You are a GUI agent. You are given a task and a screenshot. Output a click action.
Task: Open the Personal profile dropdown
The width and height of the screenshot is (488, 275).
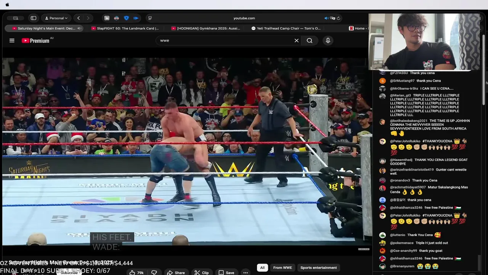pyautogui.click(x=56, y=18)
